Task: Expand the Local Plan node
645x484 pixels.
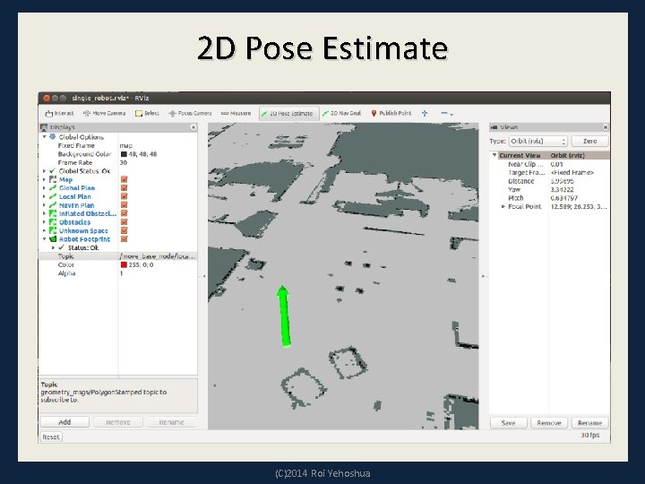Action: click(x=45, y=196)
